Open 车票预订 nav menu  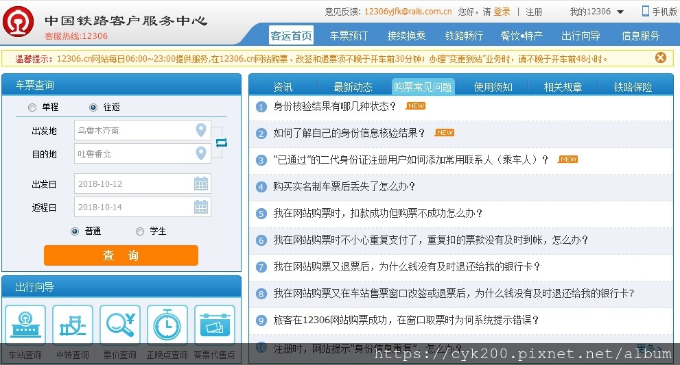[x=349, y=36]
